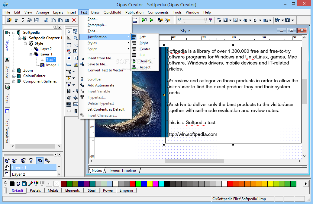The width and height of the screenshot is (313, 204).
Task: Open dropdown arrow beside the second star icon
Action: (x=292, y=20)
